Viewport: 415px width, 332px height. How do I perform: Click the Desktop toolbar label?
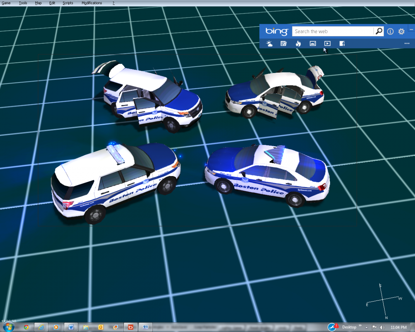[349, 327]
